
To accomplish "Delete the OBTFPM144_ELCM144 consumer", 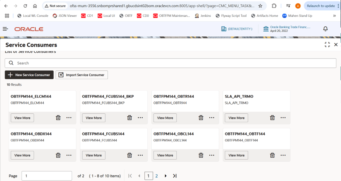I will [58, 118].
